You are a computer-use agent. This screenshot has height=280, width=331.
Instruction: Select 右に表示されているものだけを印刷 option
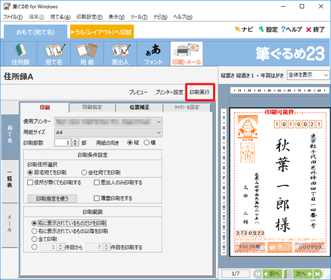pyautogui.click(x=69, y=223)
